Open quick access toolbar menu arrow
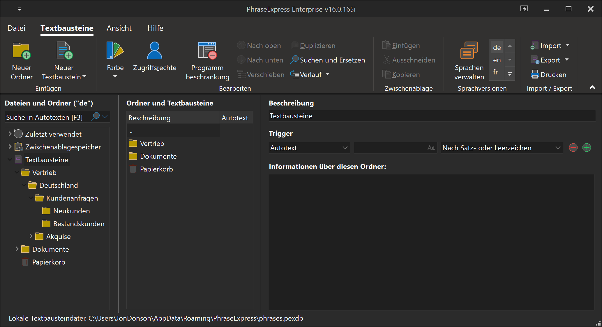Image resolution: width=602 pixels, height=327 pixels. pyautogui.click(x=20, y=9)
